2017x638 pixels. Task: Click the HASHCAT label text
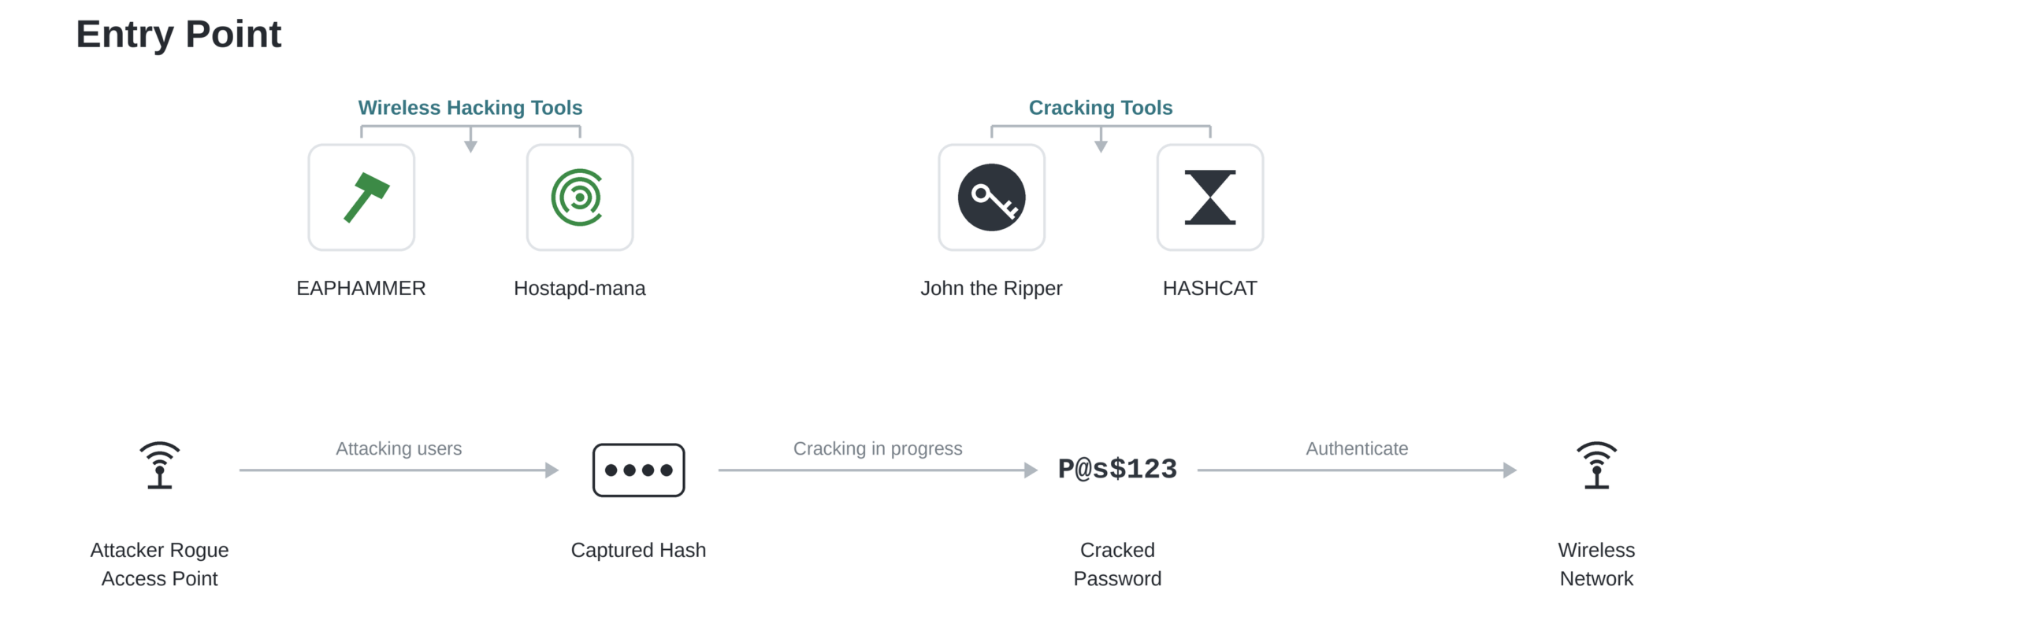coord(1209,289)
